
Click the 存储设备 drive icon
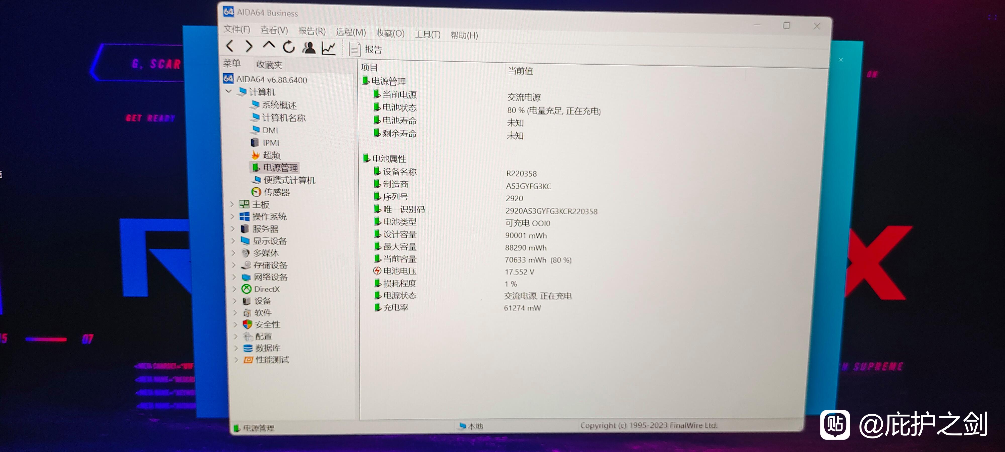coord(246,265)
